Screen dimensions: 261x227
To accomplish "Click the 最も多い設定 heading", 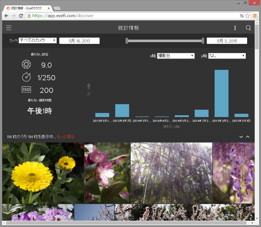I will 40,54.
